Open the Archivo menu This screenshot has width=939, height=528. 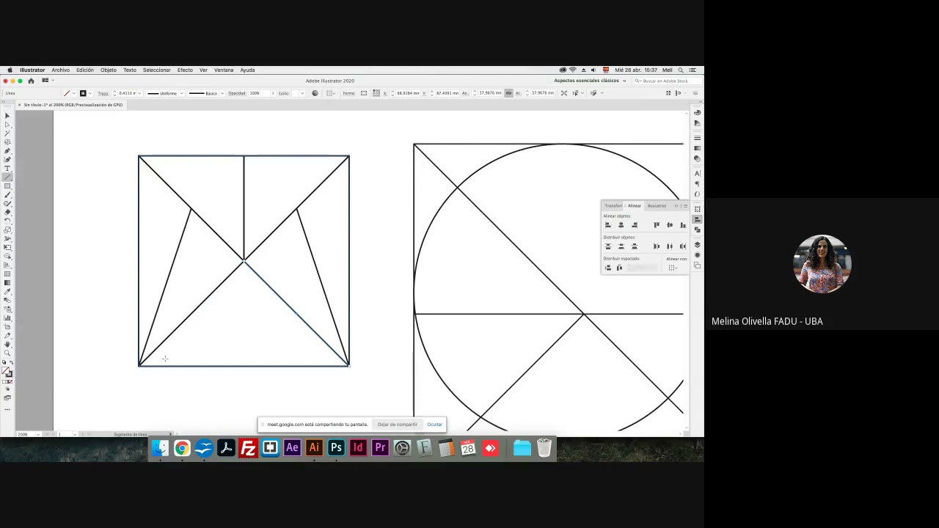[61, 70]
